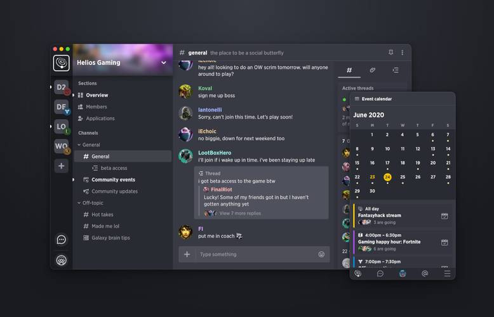RSVP calendar icon for Fantasyhack stream
Viewport: 494px width, 317px height.
click(444, 216)
